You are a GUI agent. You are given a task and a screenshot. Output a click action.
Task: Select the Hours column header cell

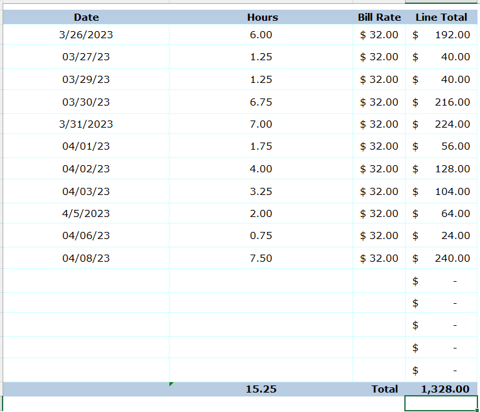[x=262, y=17]
